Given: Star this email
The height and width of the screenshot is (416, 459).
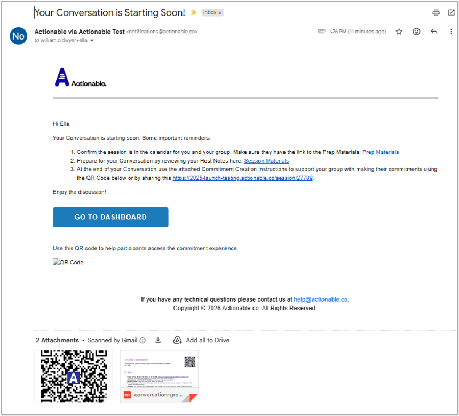Looking at the screenshot, I should 399,32.
